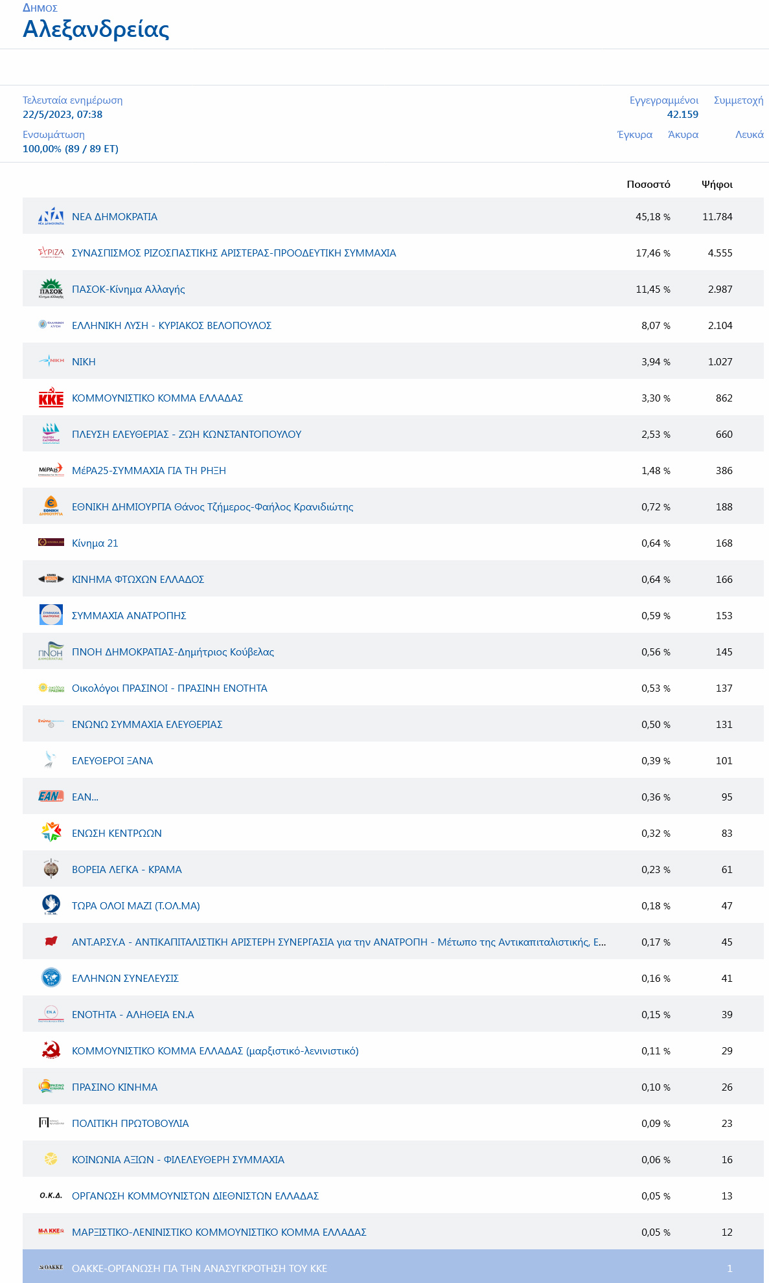769x1283 pixels.
Task: Click the ΣΥΡΙΖΑ party logo
Action: point(51,253)
